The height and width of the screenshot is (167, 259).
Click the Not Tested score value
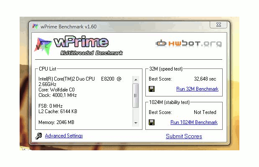[x=205, y=112]
